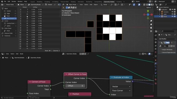Open pivot point dropdown in viewport header
177x99 pixels.
tap(112, 5)
